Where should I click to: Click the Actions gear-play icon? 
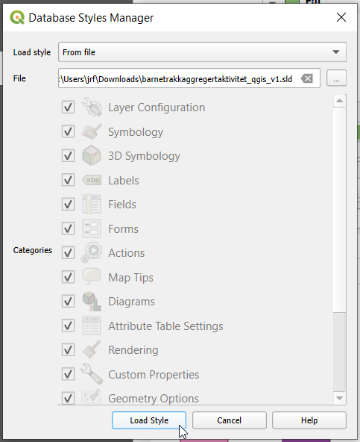click(92, 252)
